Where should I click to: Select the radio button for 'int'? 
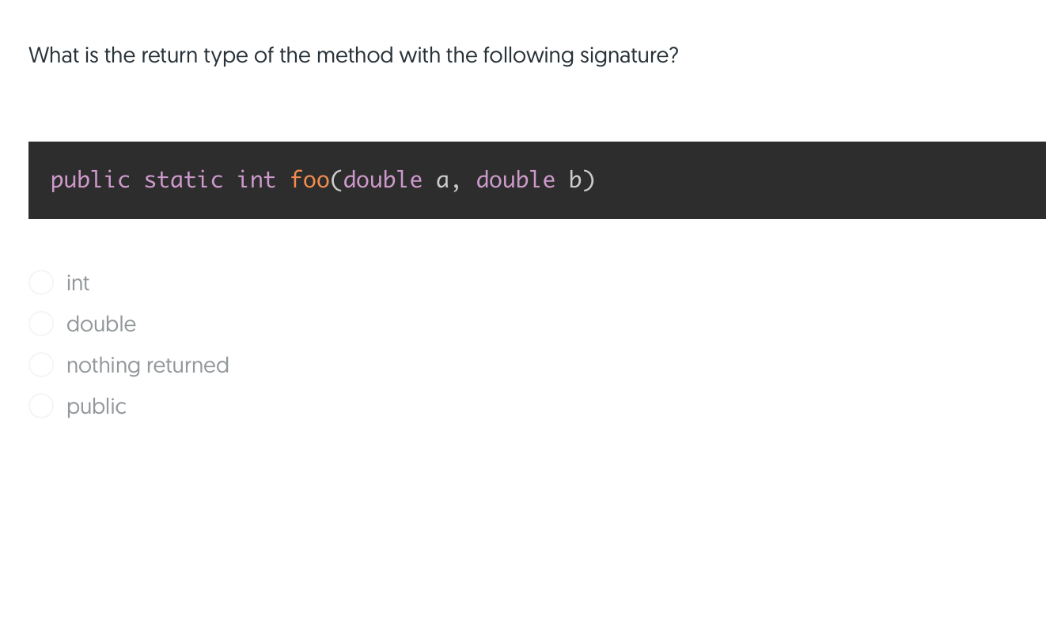coord(41,282)
